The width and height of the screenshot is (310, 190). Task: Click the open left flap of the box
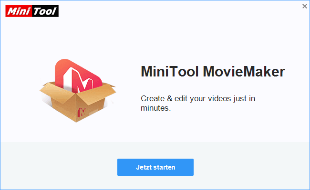click(50, 88)
